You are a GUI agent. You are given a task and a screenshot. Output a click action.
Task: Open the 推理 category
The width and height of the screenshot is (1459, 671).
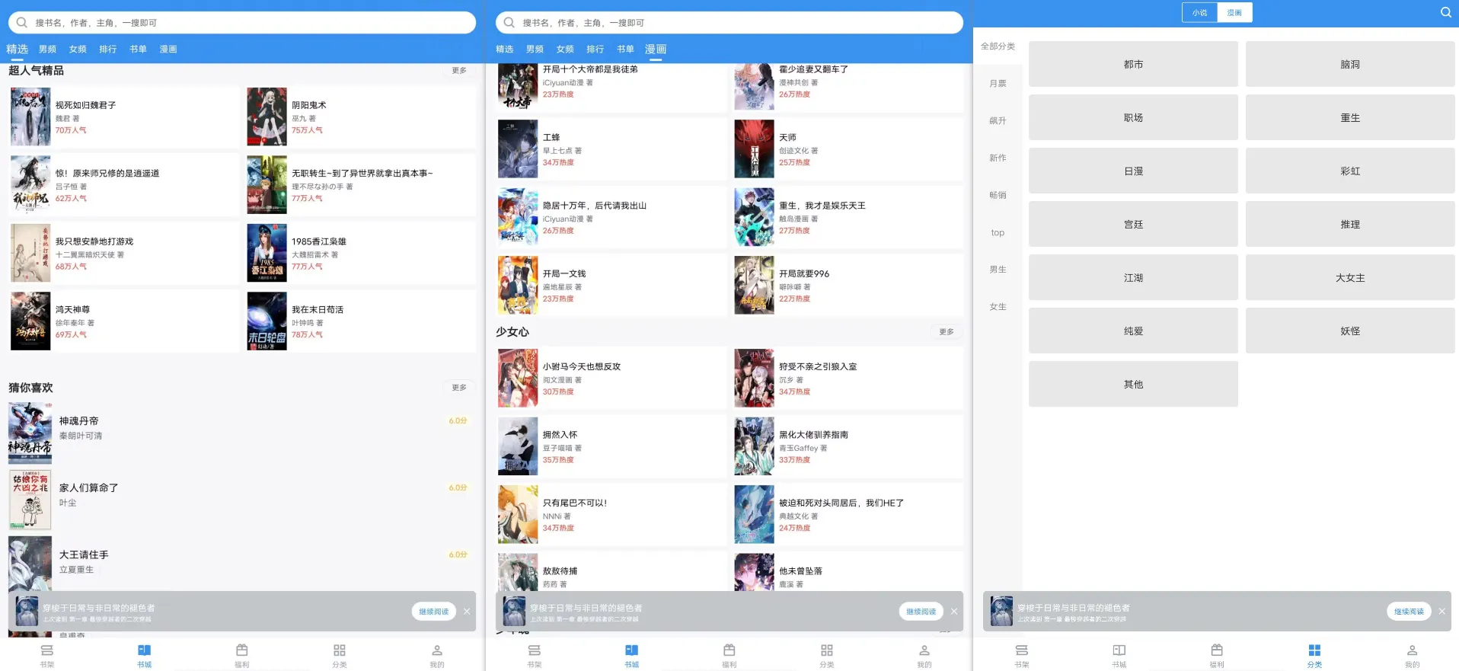1350,224
